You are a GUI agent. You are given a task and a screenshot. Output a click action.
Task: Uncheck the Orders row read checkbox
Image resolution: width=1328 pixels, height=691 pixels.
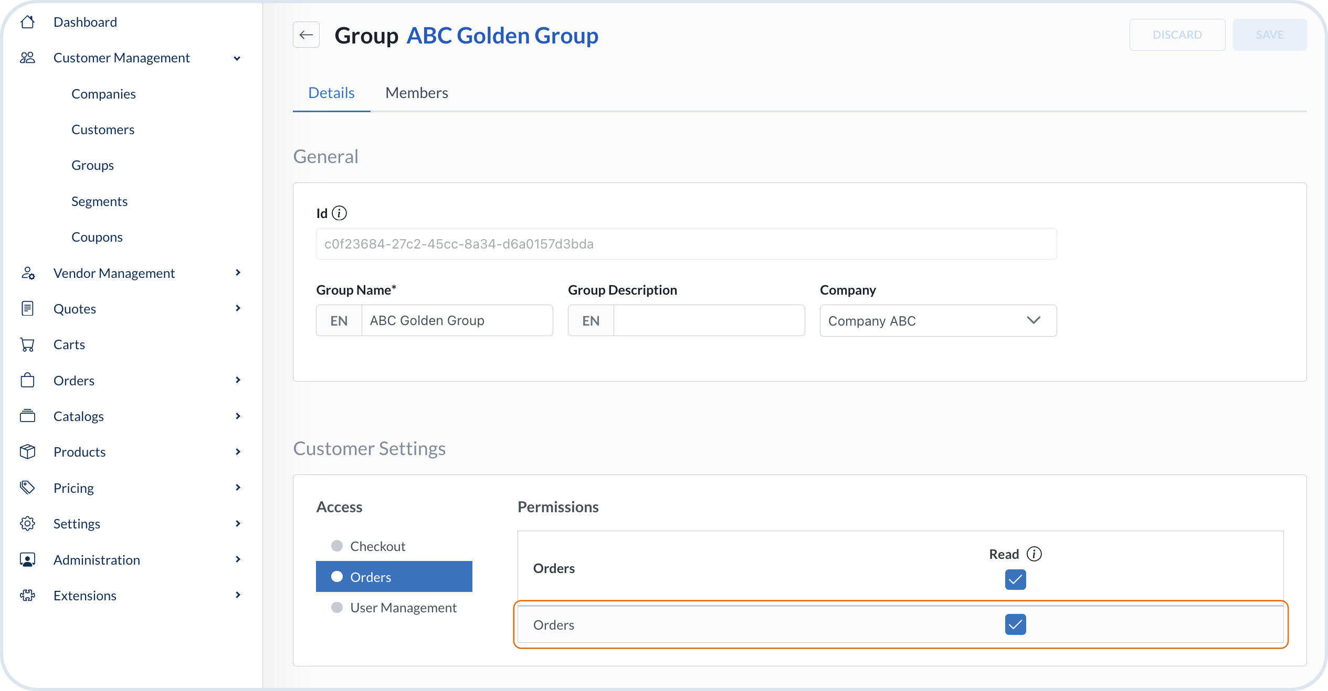click(x=1015, y=624)
